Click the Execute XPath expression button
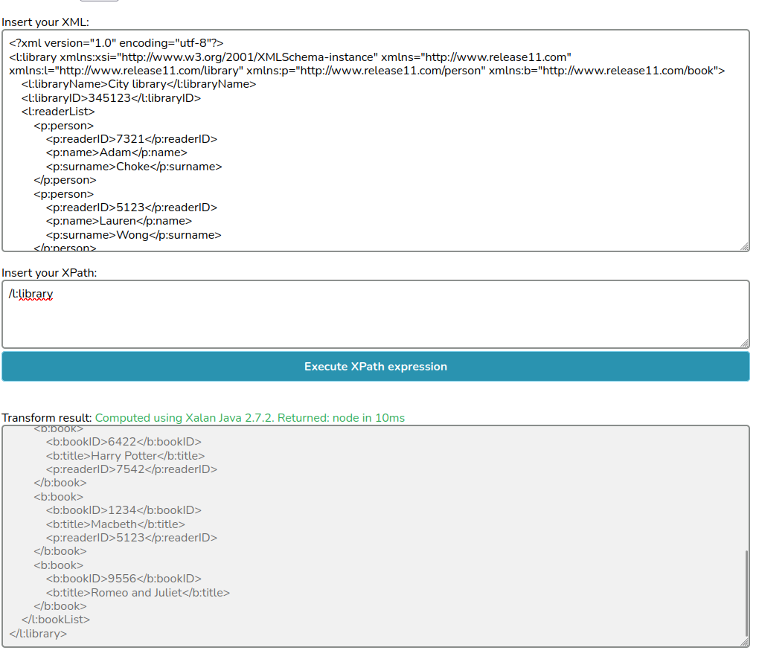The width and height of the screenshot is (759, 659). (x=375, y=367)
